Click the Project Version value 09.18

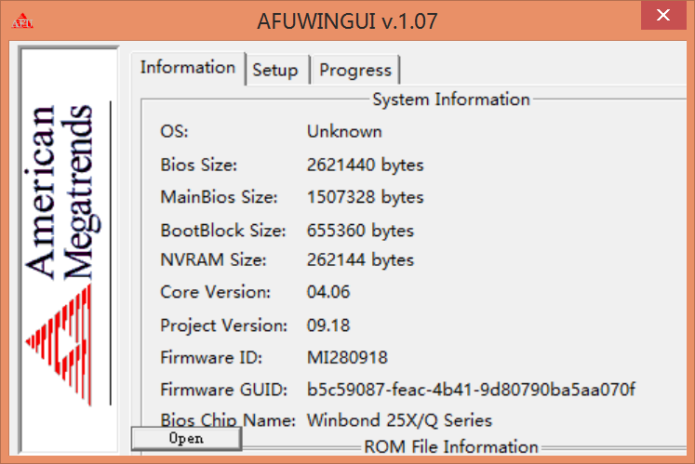pyautogui.click(x=328, y=325)
